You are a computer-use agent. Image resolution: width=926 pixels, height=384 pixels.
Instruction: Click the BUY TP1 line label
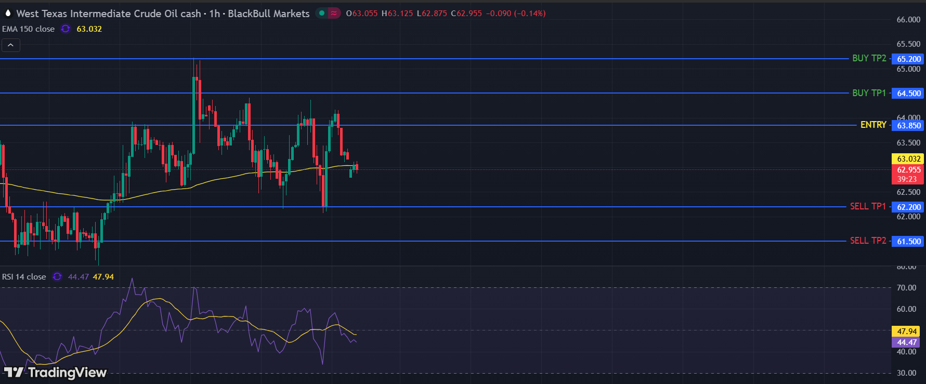[x=869, y=93]
